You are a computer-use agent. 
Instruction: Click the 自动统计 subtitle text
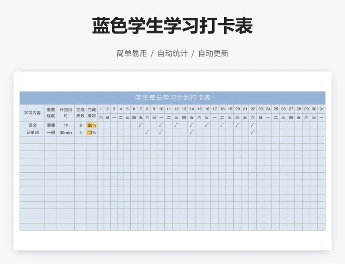[x=172, y=53]
